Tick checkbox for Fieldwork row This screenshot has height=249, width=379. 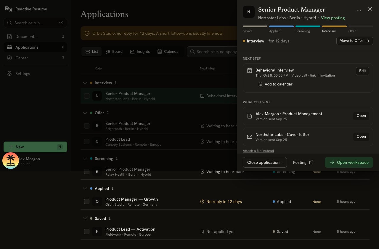[x=87, y=231]
